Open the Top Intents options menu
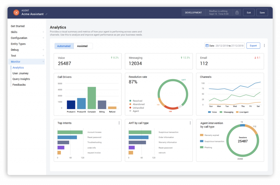This screenshot has width=280, height=185. [x=119, y=123]
